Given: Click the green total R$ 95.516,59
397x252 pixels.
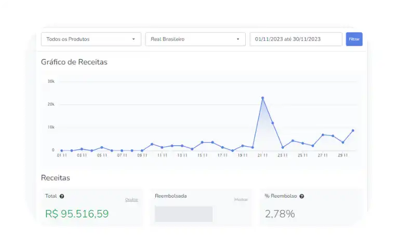Looking at the screenshot, I should point(77,214).
